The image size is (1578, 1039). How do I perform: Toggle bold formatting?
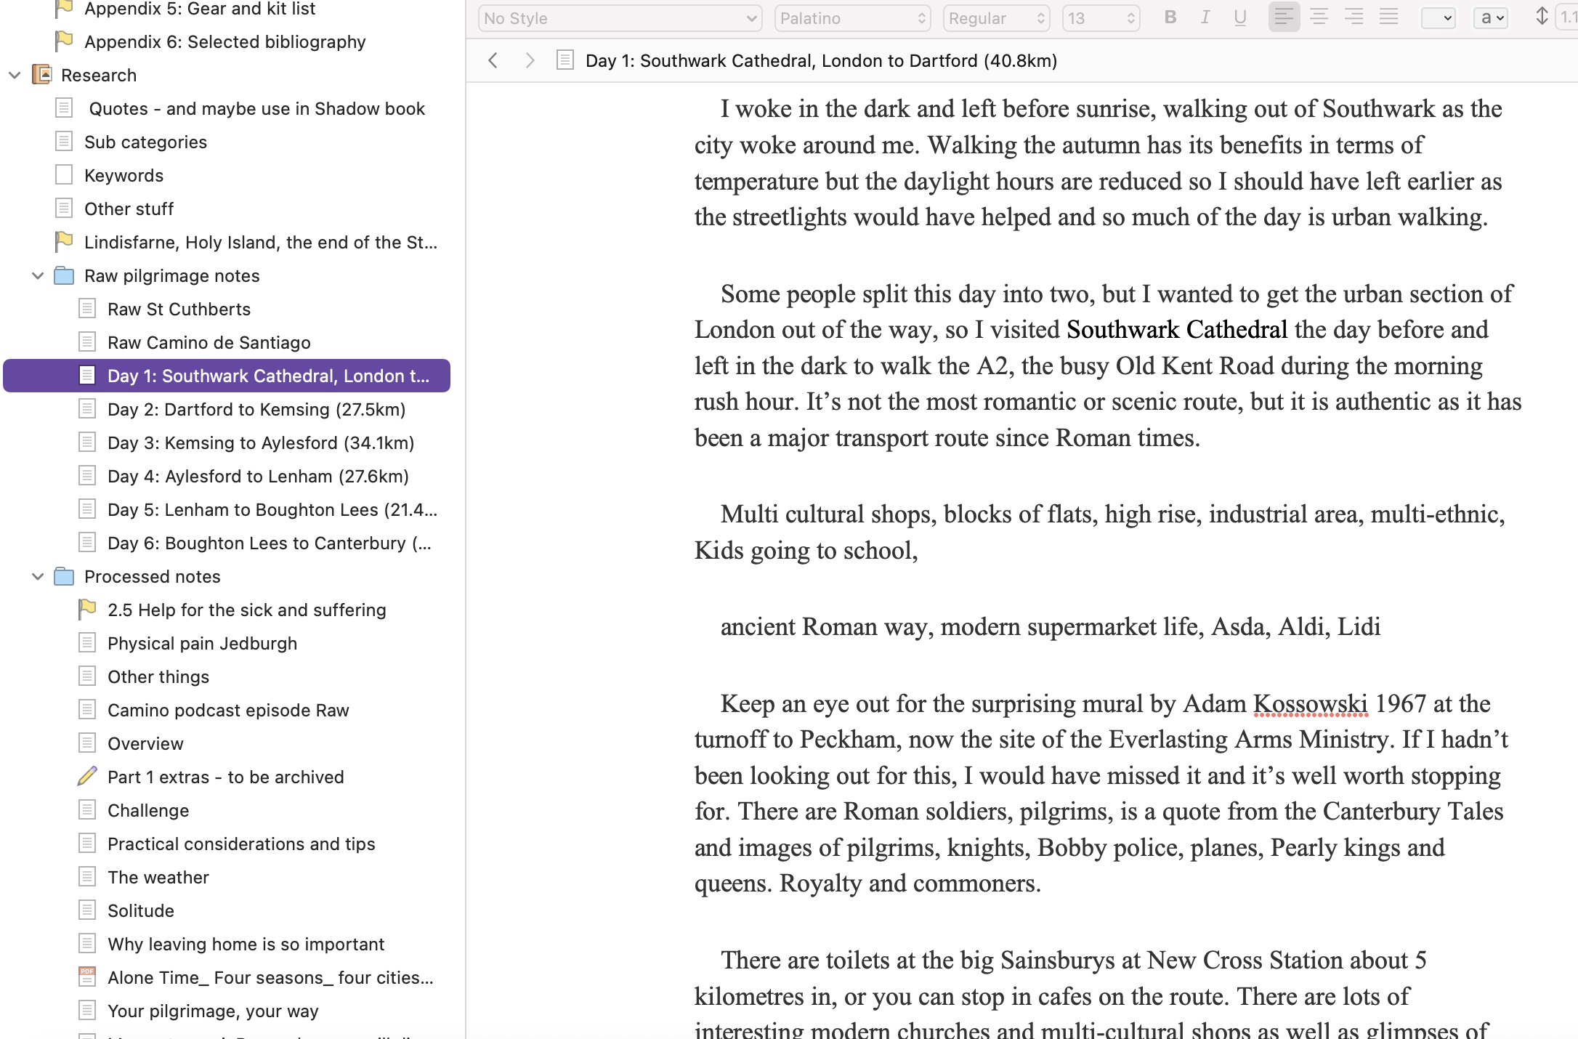tap(1170, 17)
